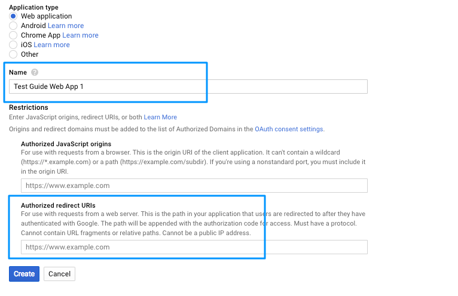Choose the Android application type

pos(13,26)
